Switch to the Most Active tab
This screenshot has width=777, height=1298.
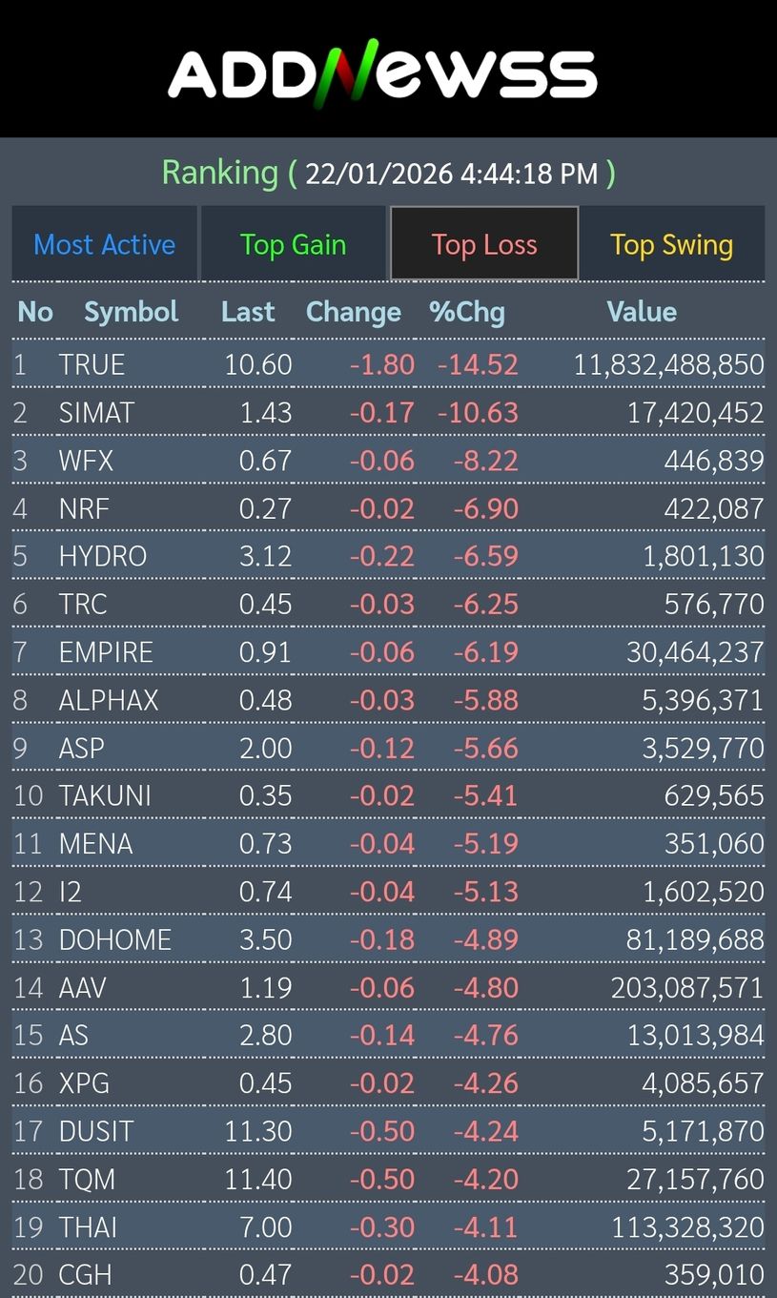(x=105, y=245)
